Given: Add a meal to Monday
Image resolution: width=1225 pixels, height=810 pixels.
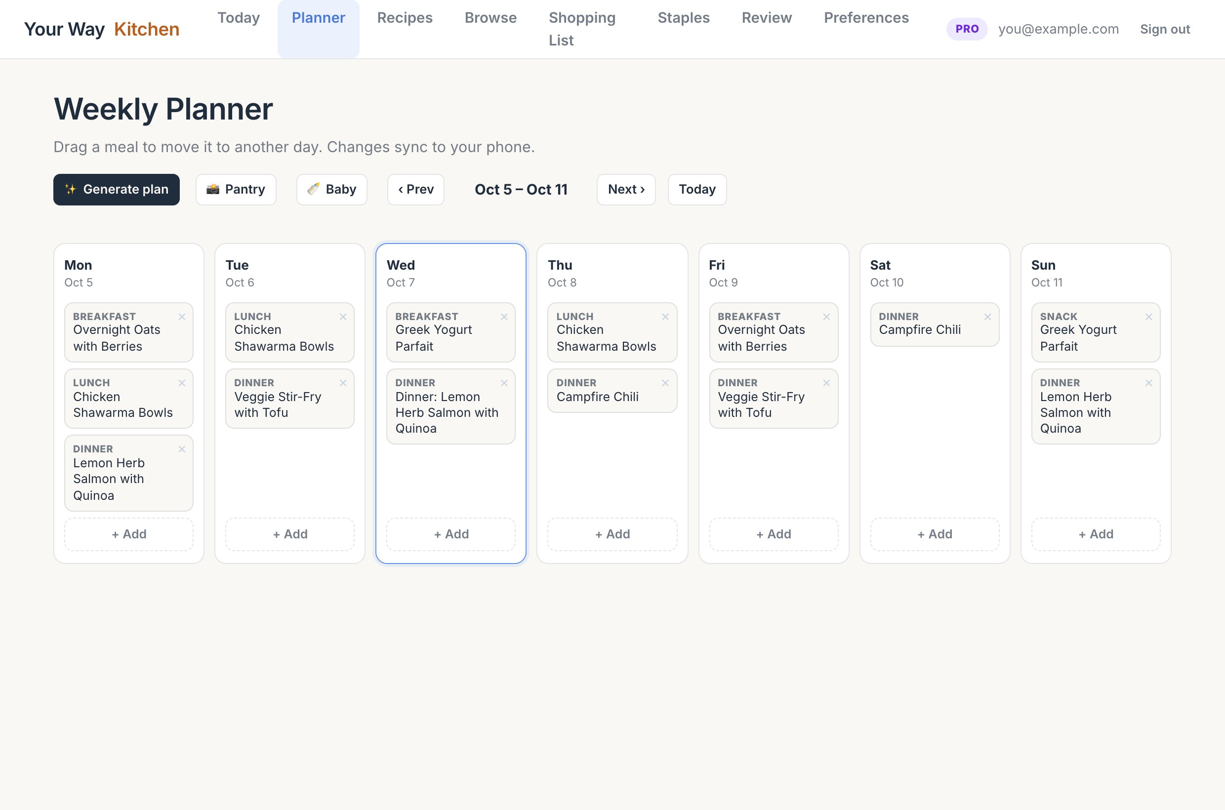Looking at the screenshot, I should pos(129,534).
